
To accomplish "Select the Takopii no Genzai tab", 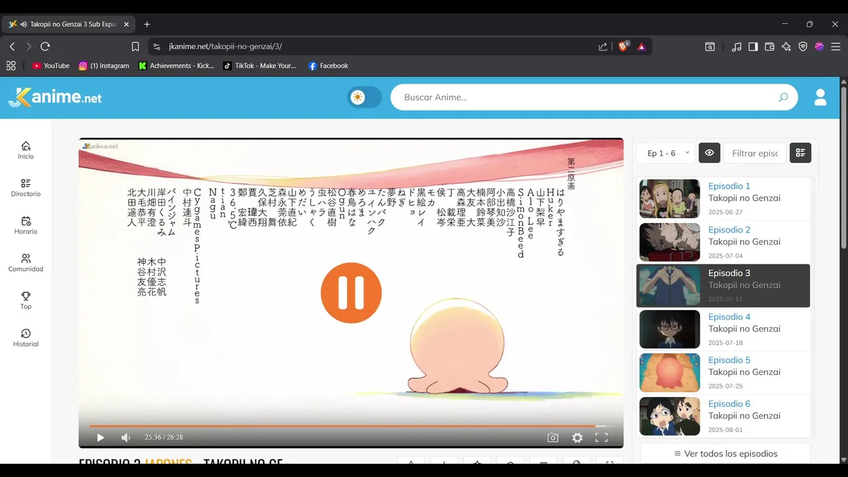I will (69, 24).
